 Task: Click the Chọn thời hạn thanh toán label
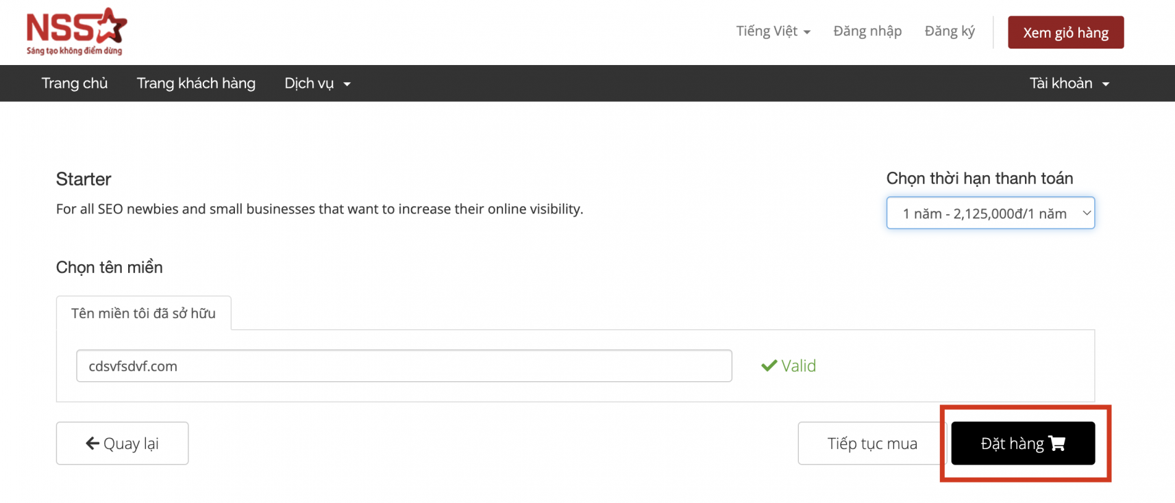pyautogui.click(x=979, y=179)
